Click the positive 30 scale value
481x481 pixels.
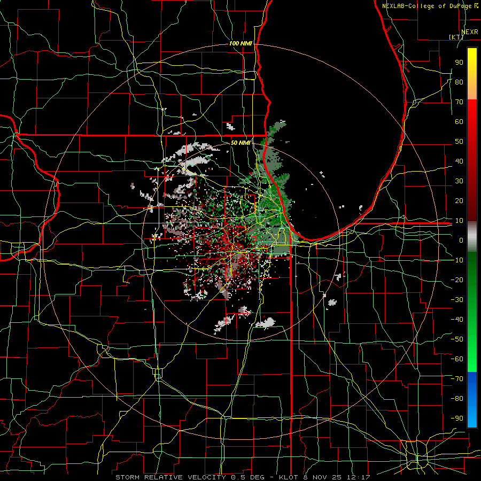tap(459, 181)
